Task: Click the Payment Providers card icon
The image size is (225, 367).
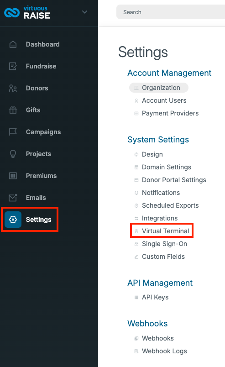Action: (136, 114)
